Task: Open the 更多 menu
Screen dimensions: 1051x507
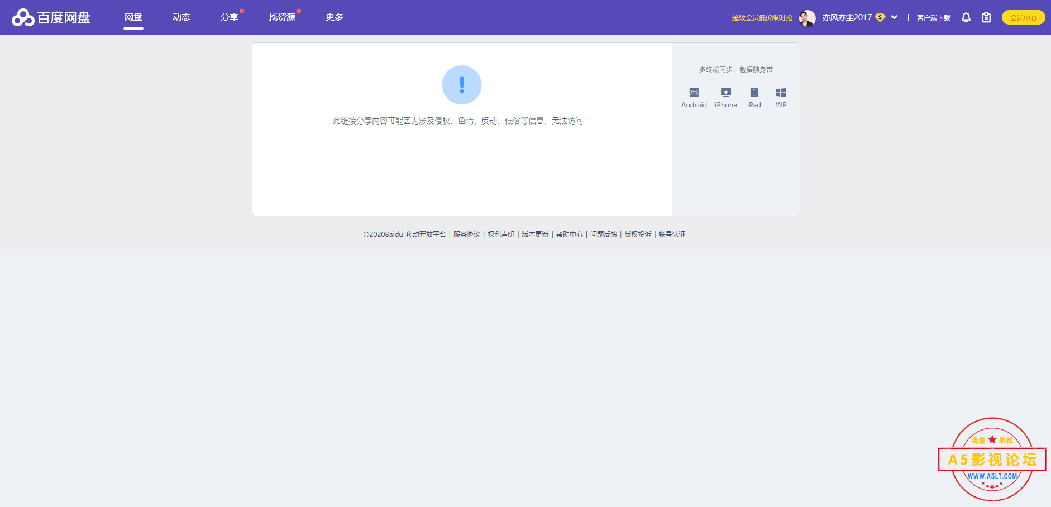Action: [335, 17]
